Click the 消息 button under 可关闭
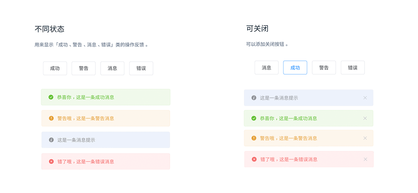 click(x=267, y=68)
